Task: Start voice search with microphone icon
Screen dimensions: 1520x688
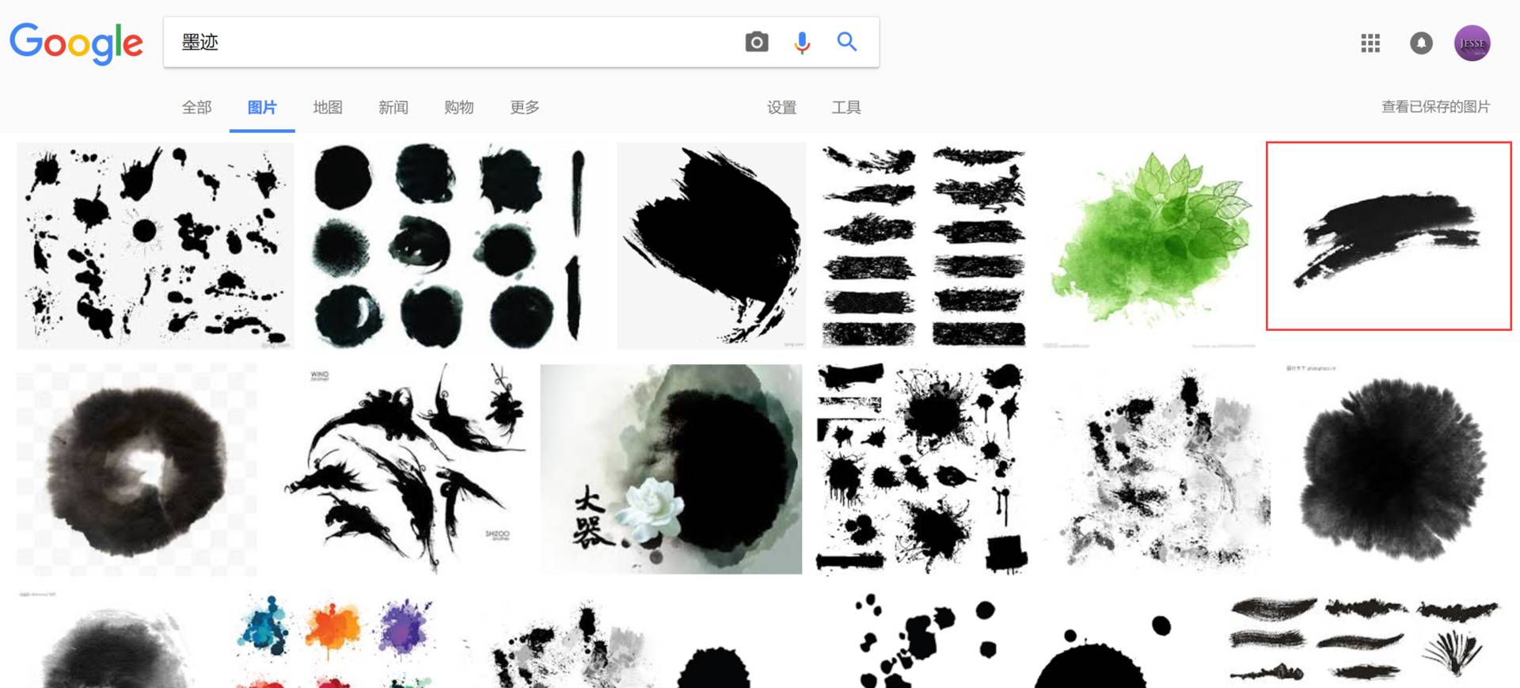Action: point(802,42)
